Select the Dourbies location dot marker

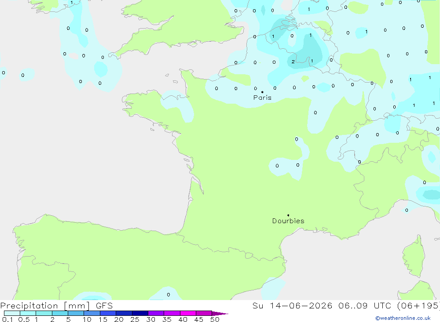(x=288, y=215)
